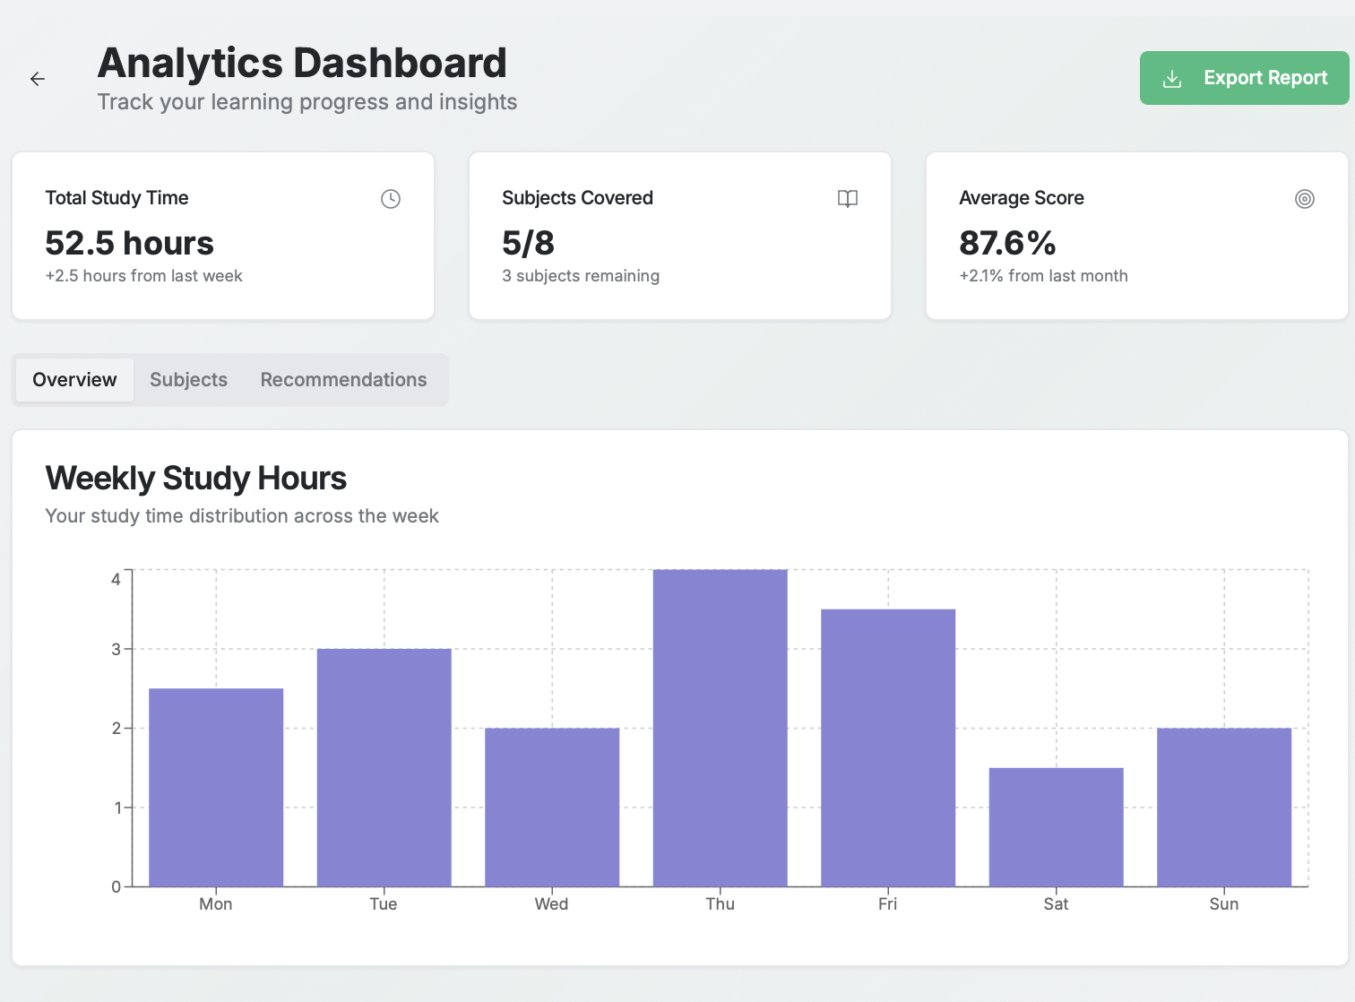
Task: Click the Total Study Time card
Action: [x=223, y=236]
